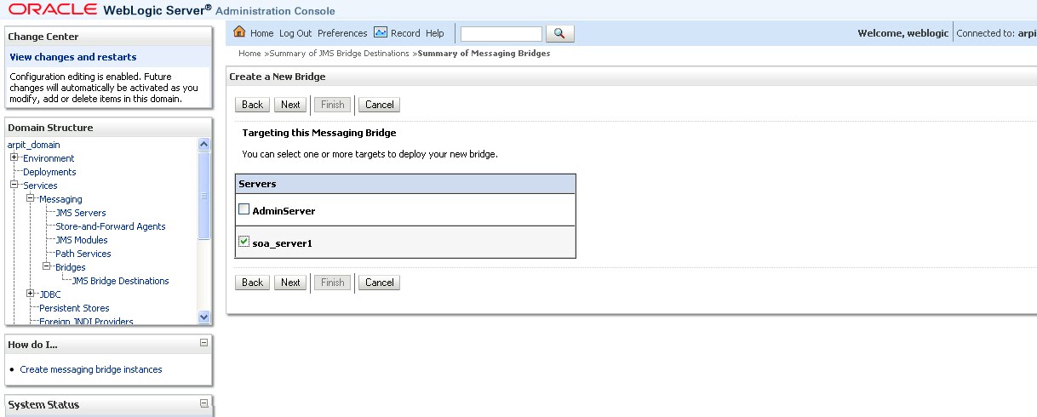
Task: Collapse the Services tree node
Action: [x=14, y=185]
